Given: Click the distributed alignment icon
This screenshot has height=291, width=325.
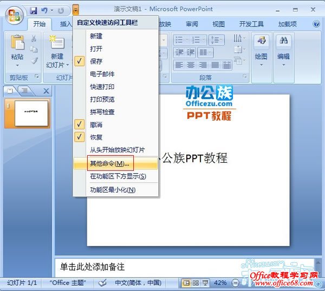Looking at the screenshot, I should (x=227, y=65).
